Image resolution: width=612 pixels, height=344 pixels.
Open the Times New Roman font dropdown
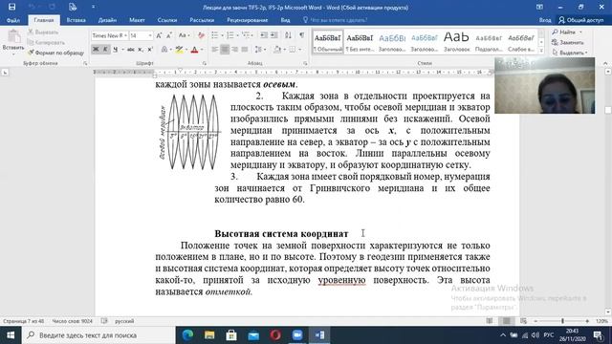125,35
